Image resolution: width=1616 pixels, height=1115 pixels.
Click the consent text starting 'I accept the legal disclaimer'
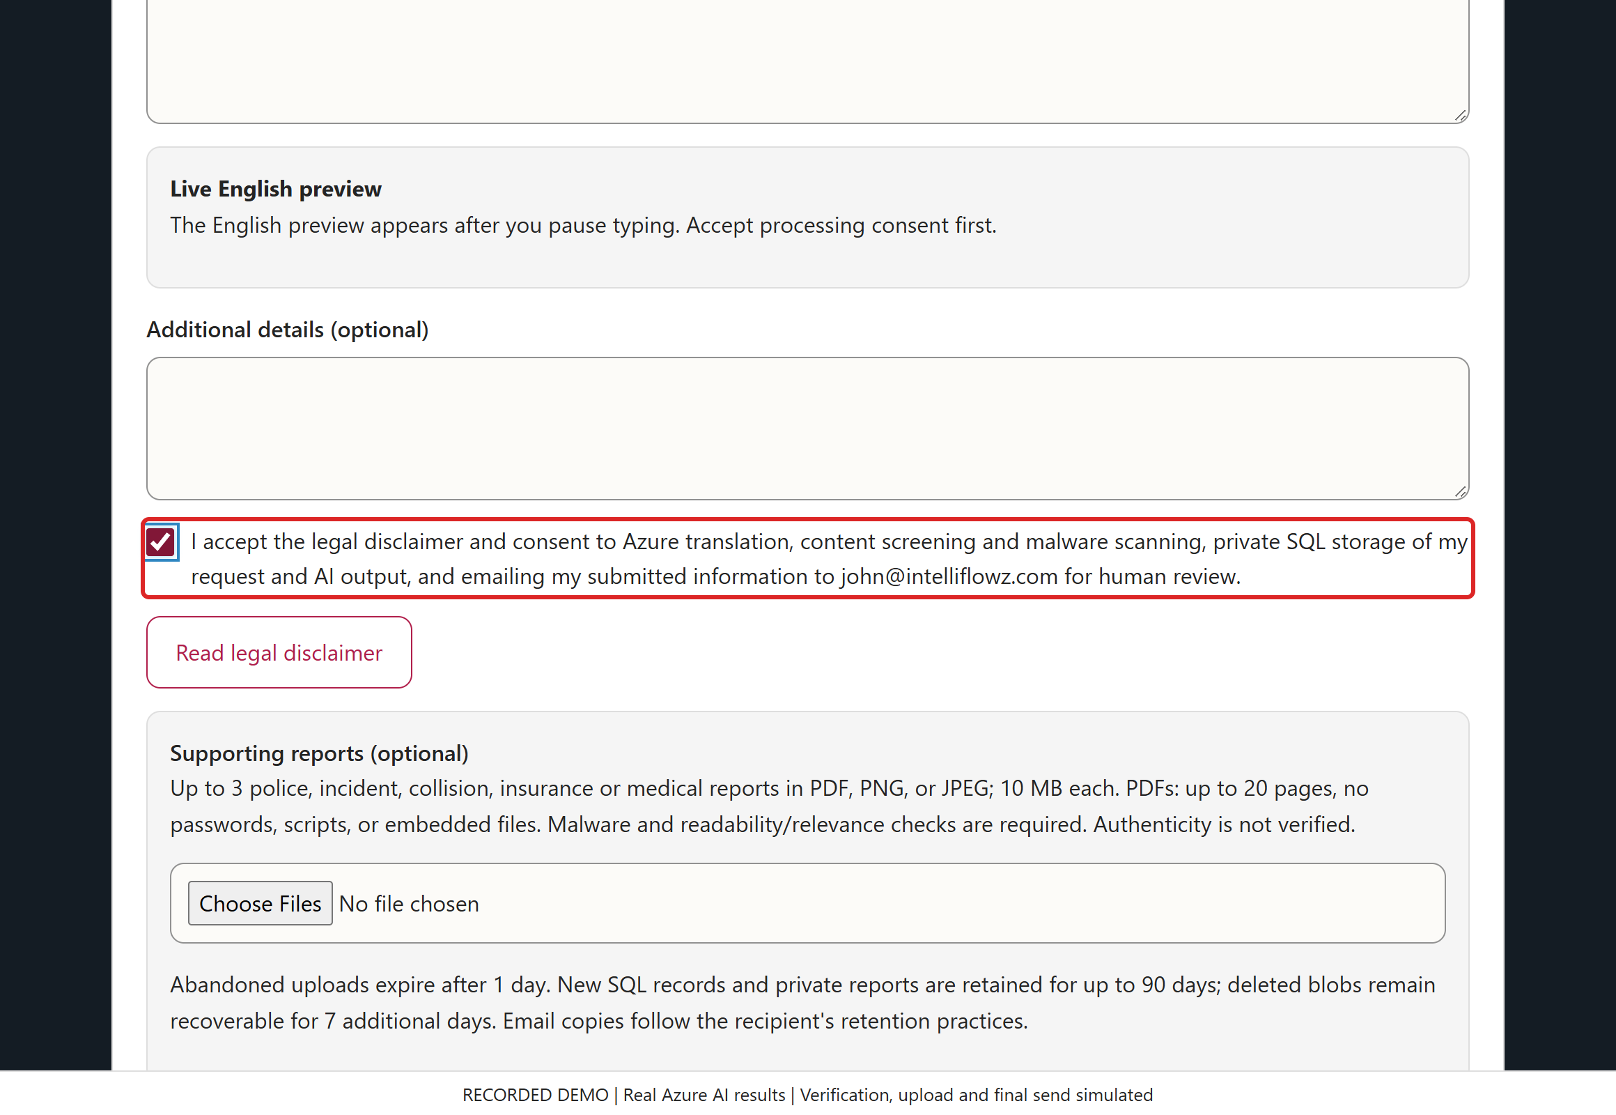tap(829, 559)
